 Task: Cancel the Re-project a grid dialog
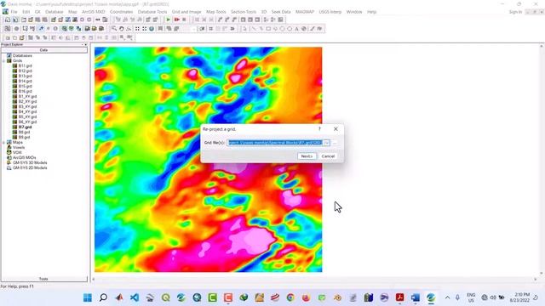pyautogui.click(x=328, y=156)
